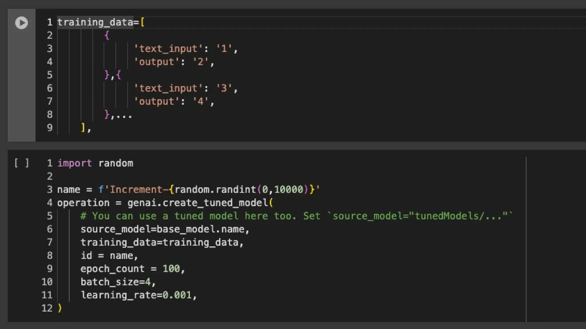Click the empty execution brackets of second cell

(x=21, y=163)
